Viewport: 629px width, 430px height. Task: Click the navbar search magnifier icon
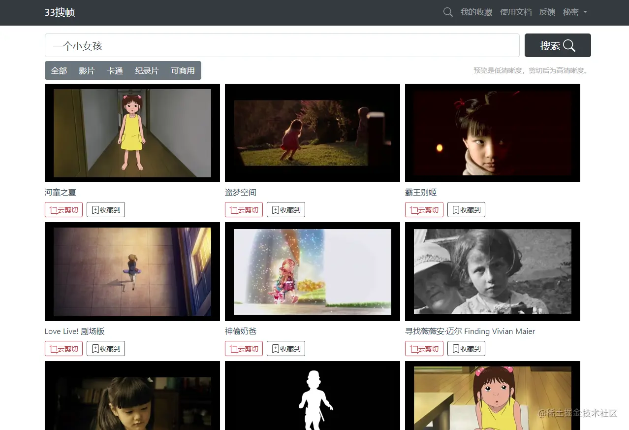pyautogui.click(x=448, y=12)
